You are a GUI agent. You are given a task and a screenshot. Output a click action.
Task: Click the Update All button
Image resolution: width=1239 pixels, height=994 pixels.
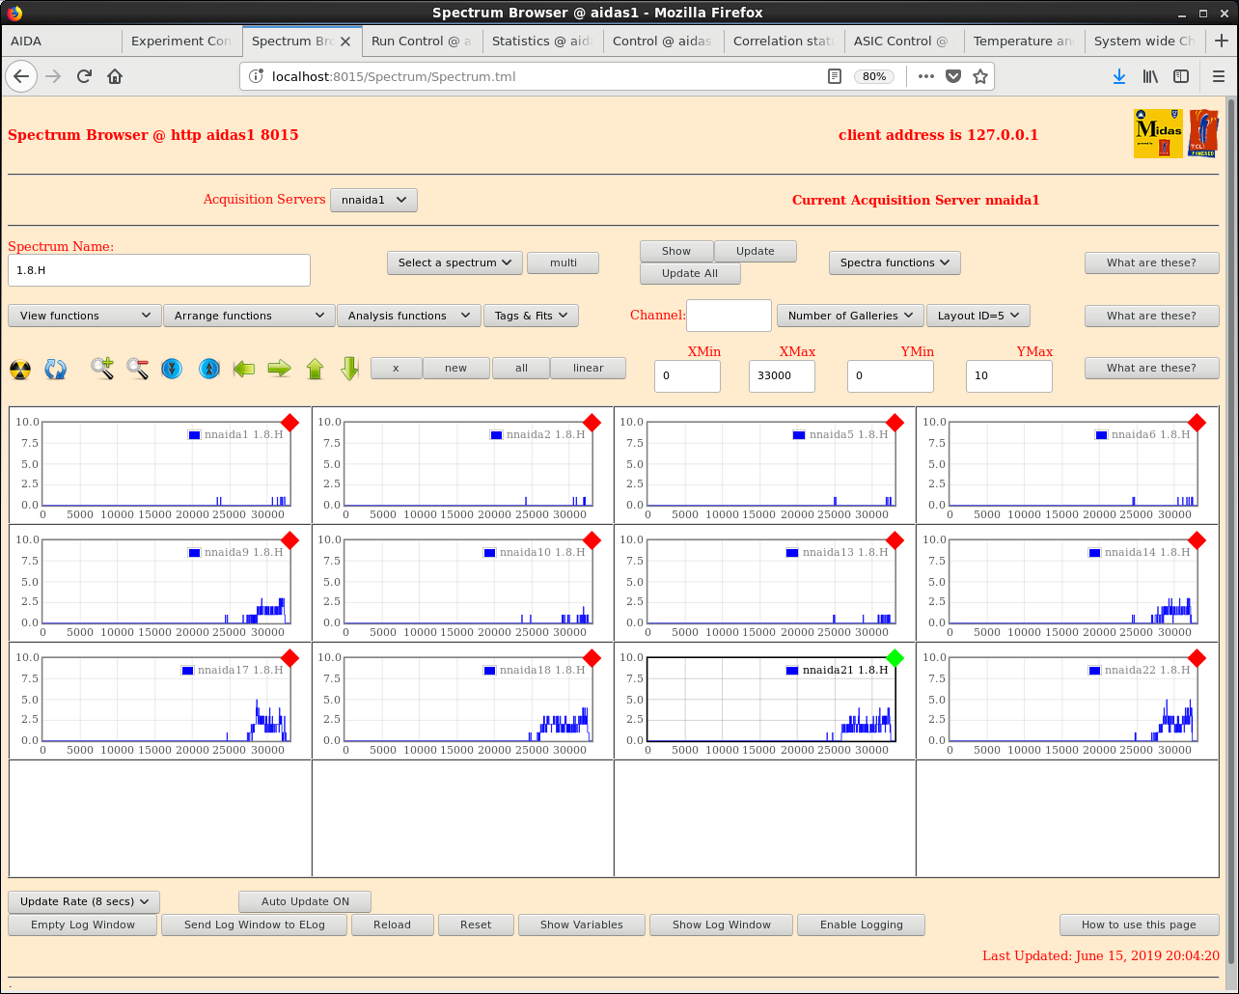coord(690,273)
